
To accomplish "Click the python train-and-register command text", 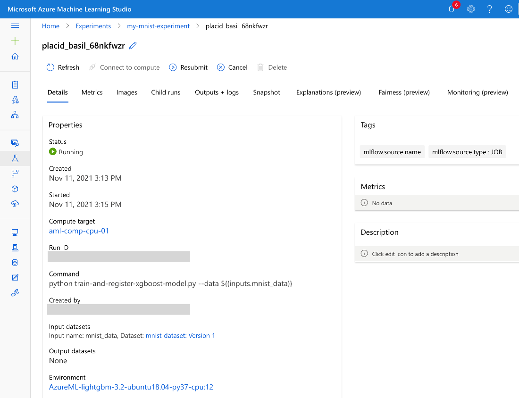I will (x=170, y=283).
